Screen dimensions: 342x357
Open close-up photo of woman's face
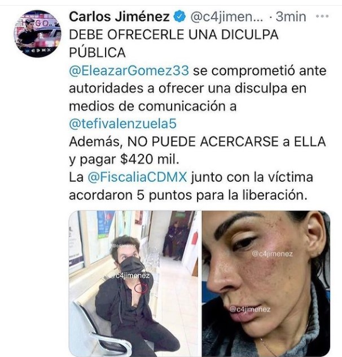pyautogui.click(x=266, y=284)
